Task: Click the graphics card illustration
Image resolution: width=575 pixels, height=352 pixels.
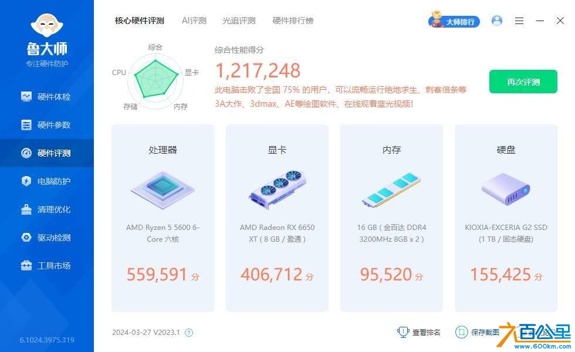Action: click(x=278, y=189)
